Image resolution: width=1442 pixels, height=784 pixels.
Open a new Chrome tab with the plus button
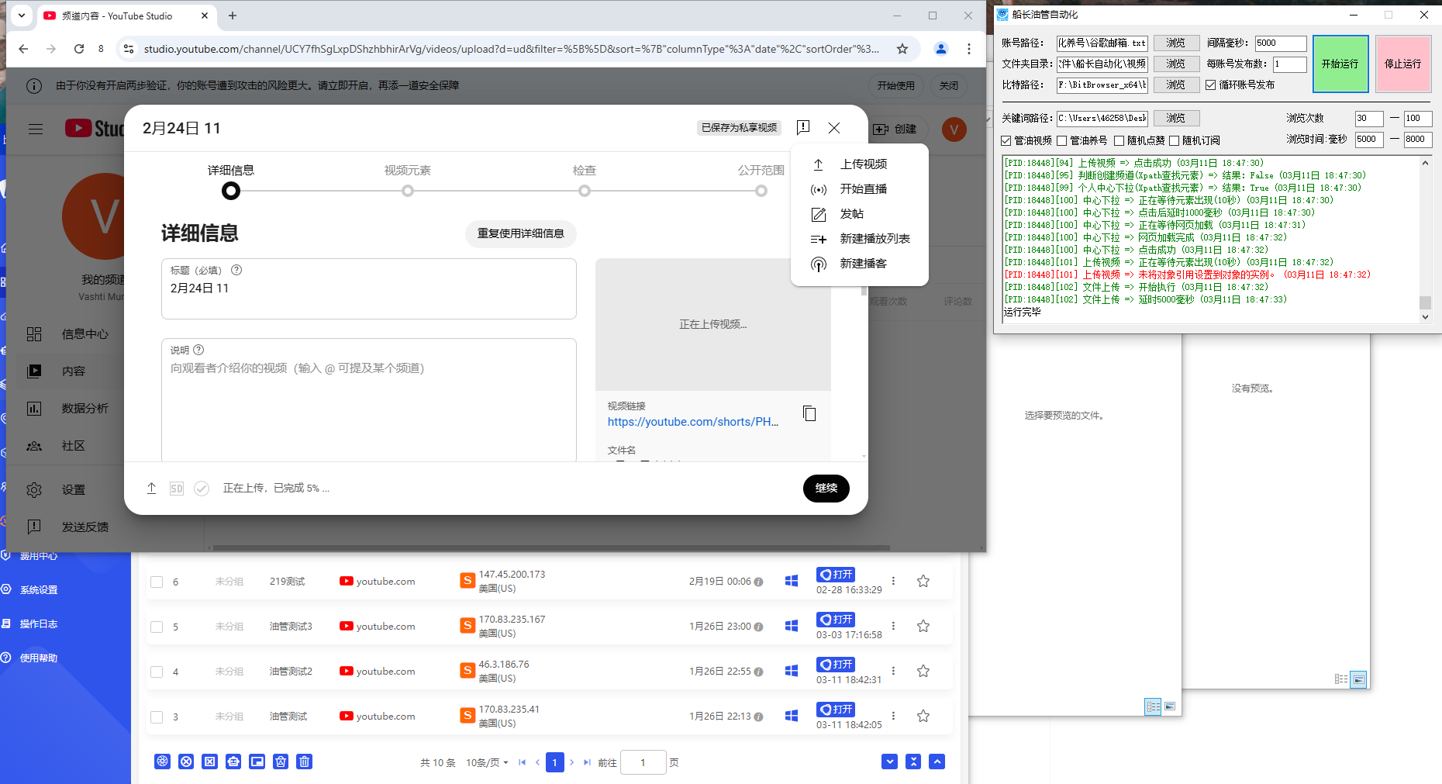pos(233,16)
